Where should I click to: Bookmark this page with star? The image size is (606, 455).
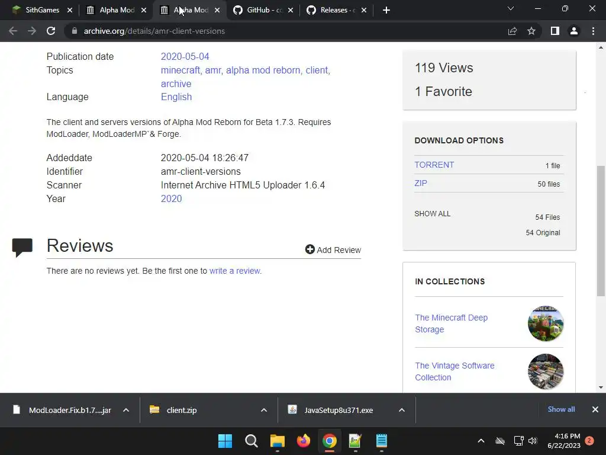[x=531, y=31]
